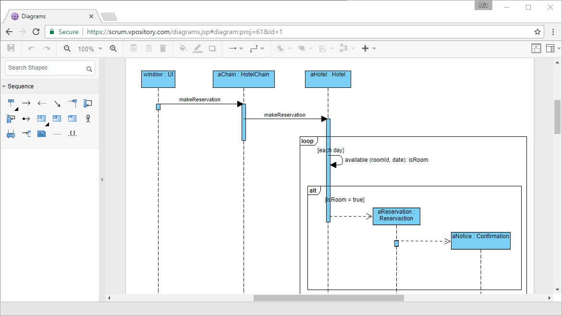Select the Self message shape
Image resolution: width=562 pixels, height=316 pixels.
point(88,104)
